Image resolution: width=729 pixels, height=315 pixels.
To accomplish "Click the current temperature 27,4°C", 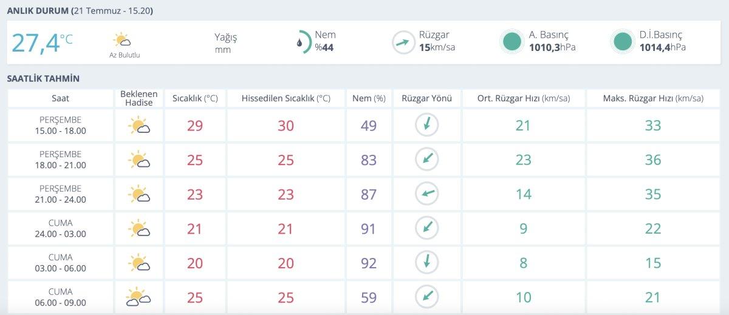I will pos(42,43).
